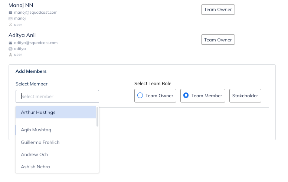Click the manoj@squadcast.com email address
288x182 pixels.
click(x=36, y=13)
